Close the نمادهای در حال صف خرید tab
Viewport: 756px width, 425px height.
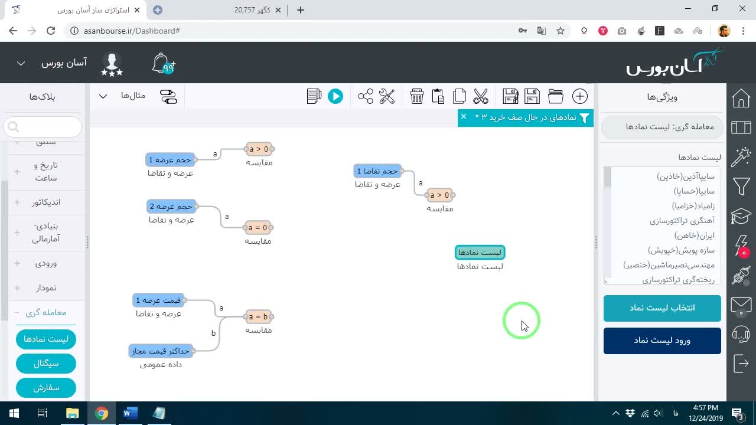point(464,117)
